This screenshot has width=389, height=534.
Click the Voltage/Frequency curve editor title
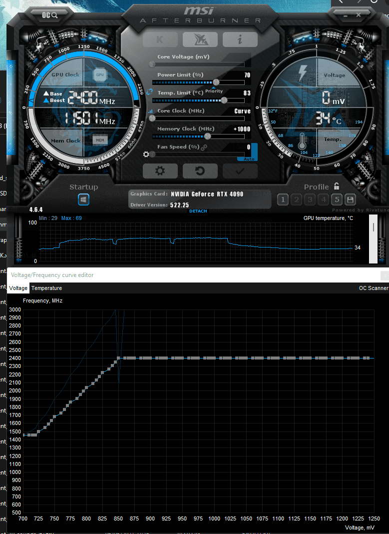click(x=52, y=275)
